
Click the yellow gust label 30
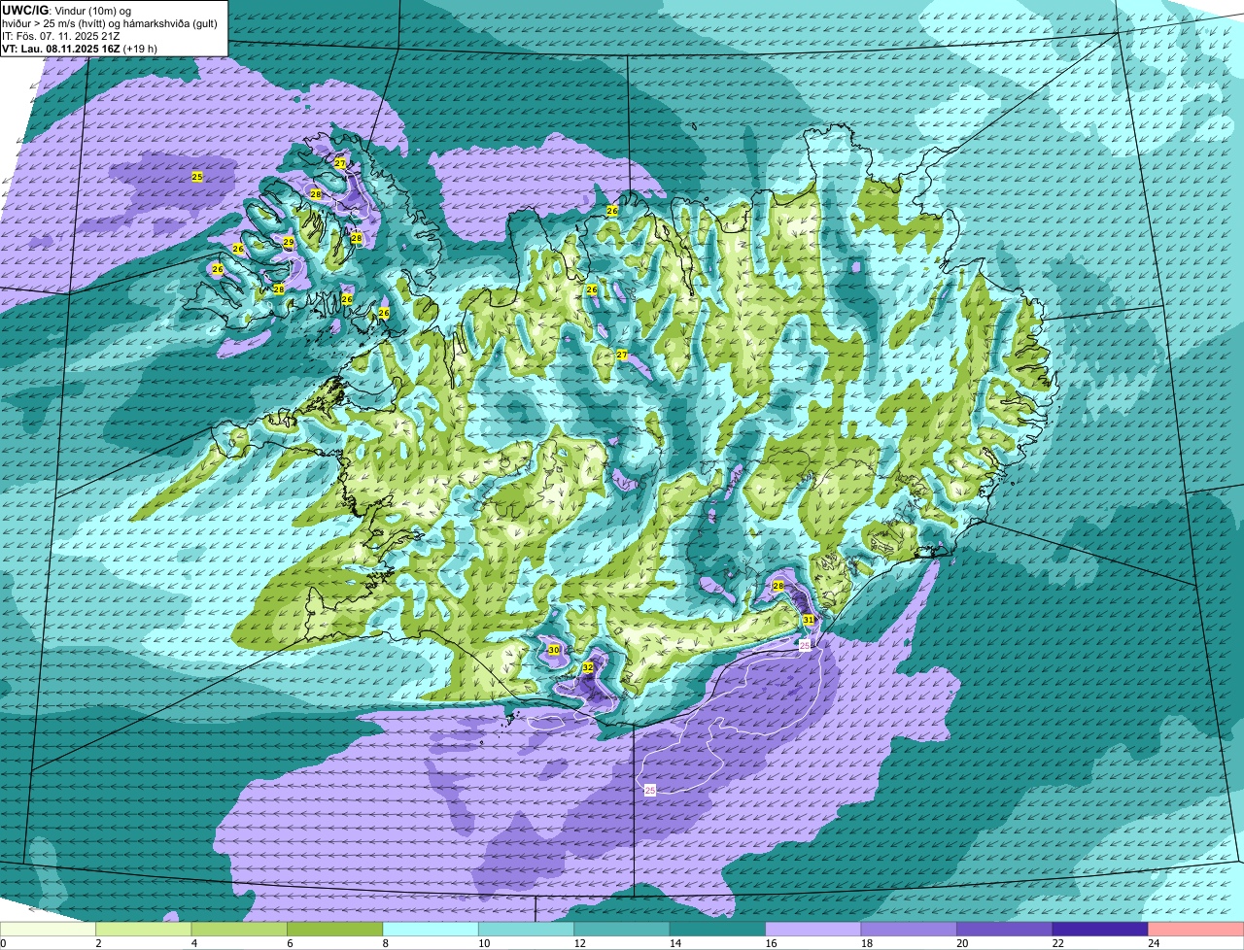554,650
